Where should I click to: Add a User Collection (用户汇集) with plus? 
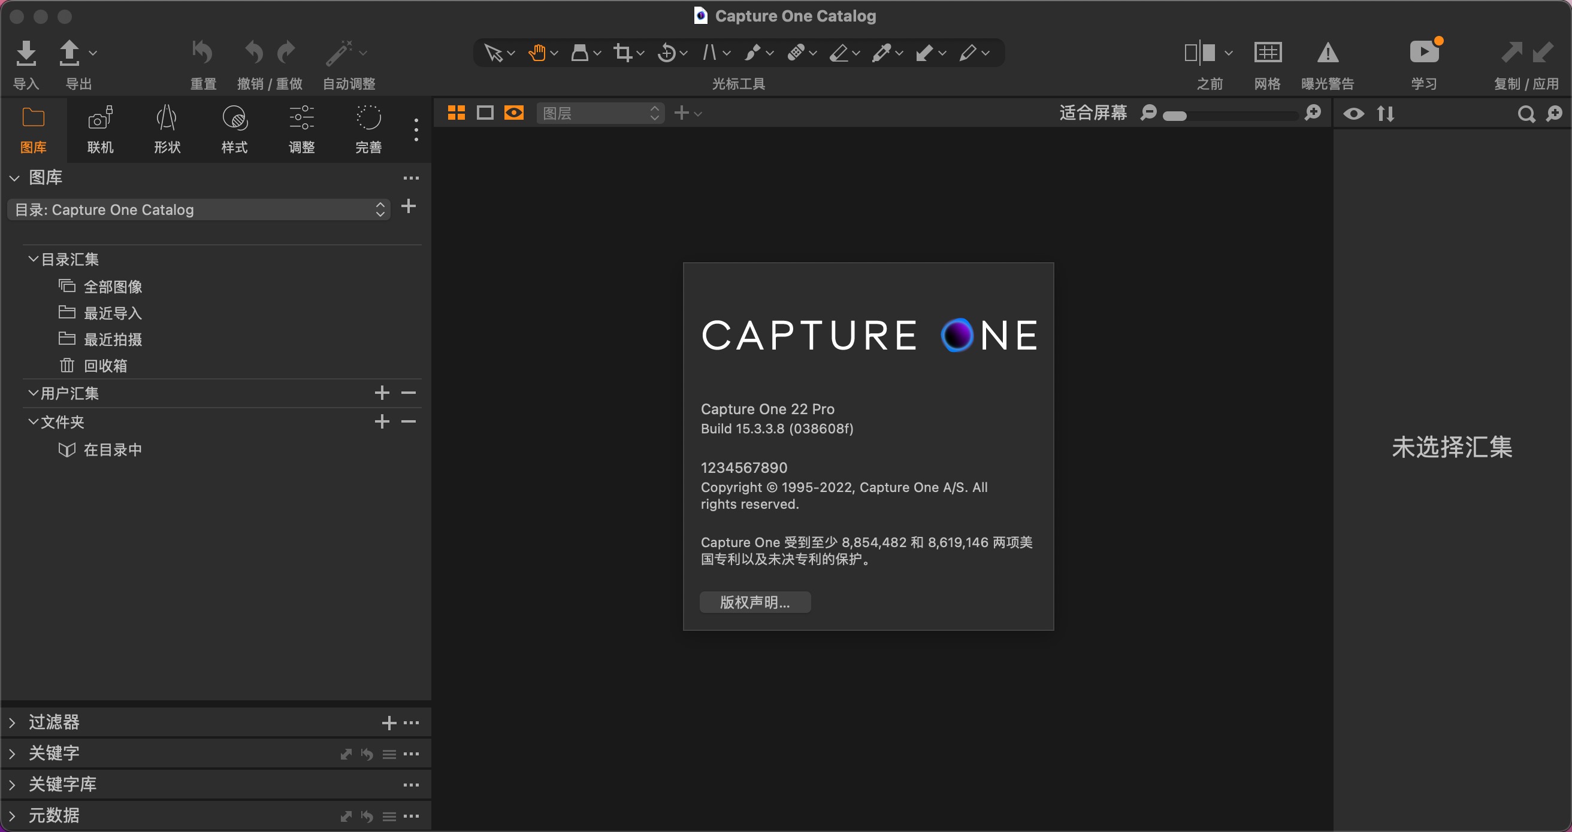tap(382, 393)
